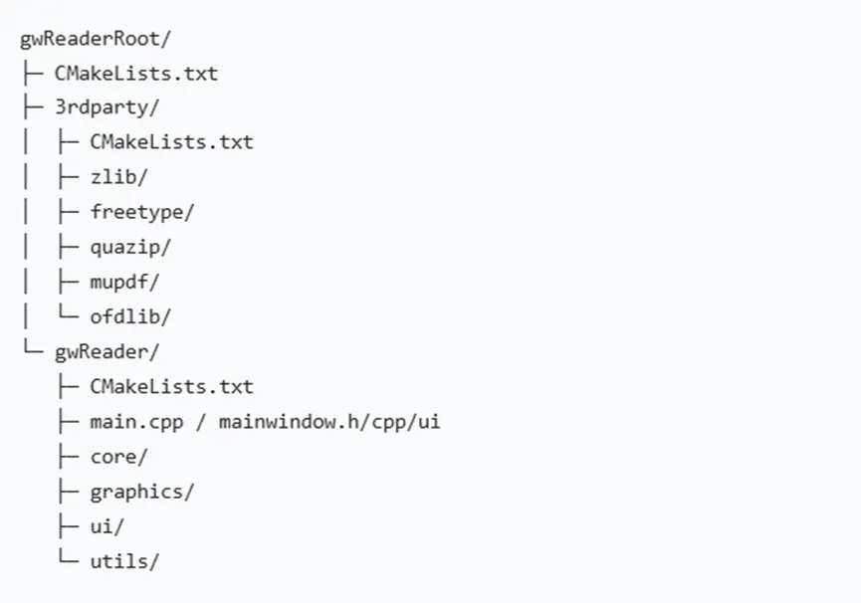Open CMakeLists.txt under gwReader

[x=171, y=387]
